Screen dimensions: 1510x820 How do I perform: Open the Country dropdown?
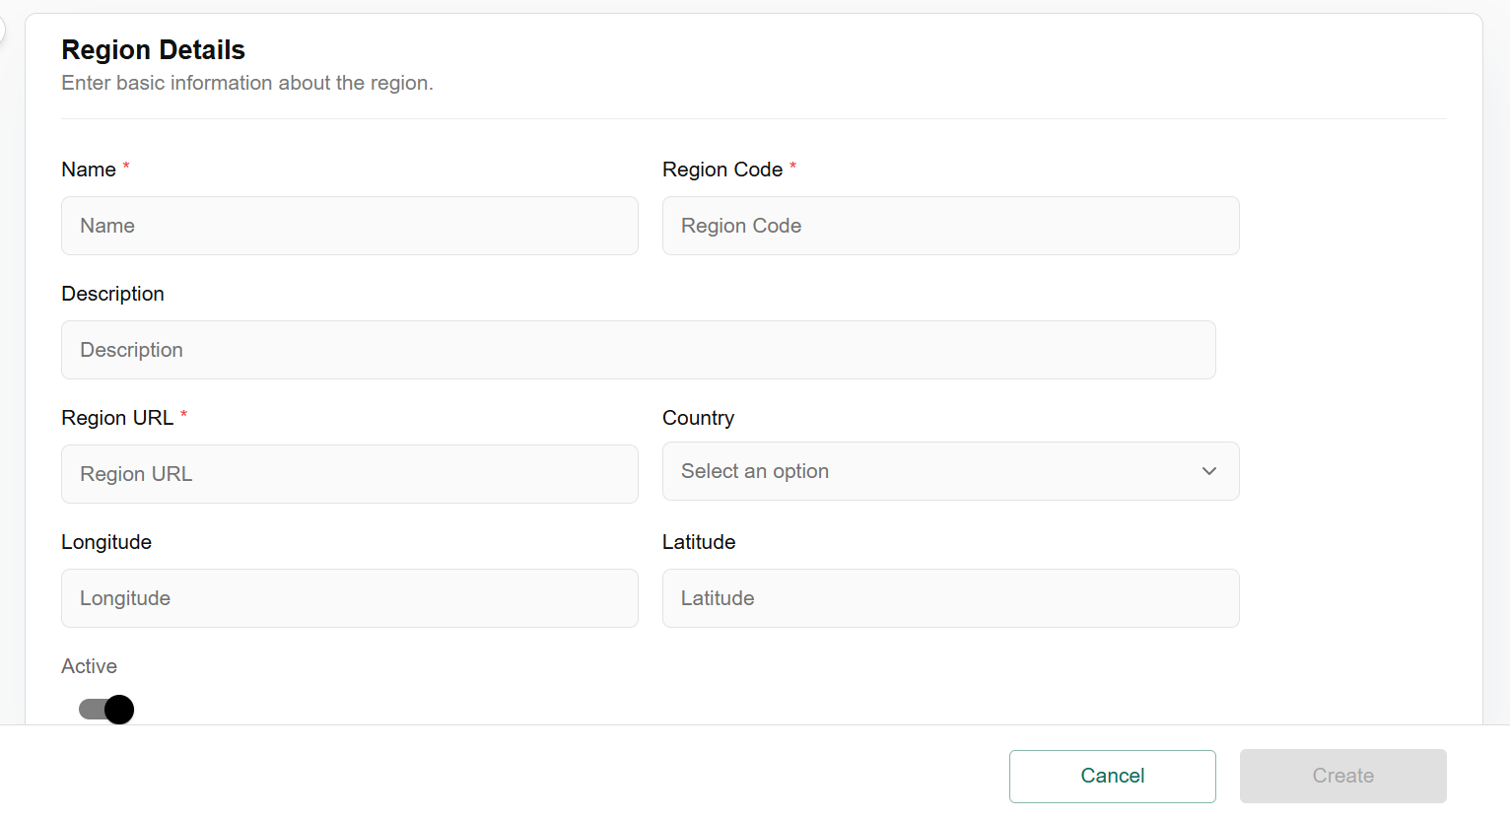(949, 471)
